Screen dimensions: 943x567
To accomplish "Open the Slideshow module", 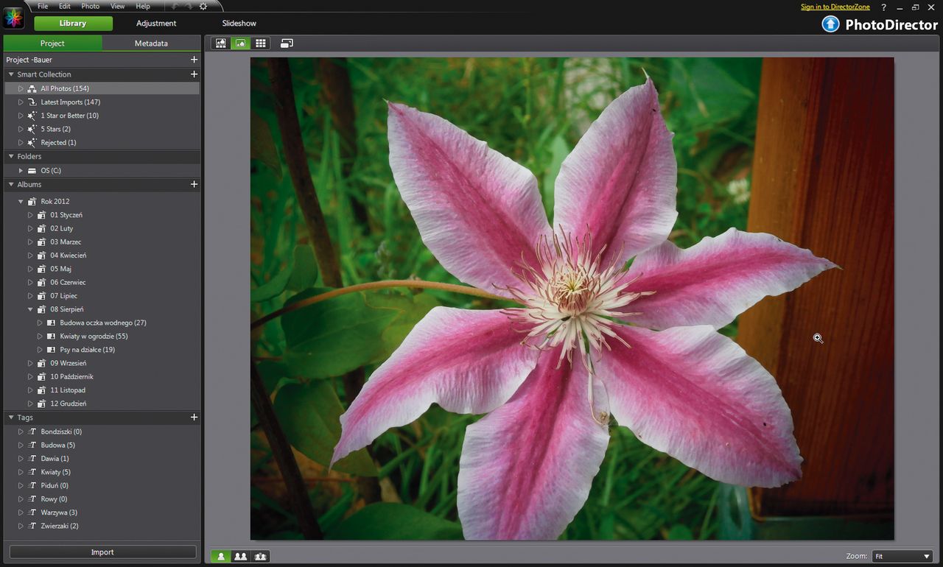I will pos(239,24).
